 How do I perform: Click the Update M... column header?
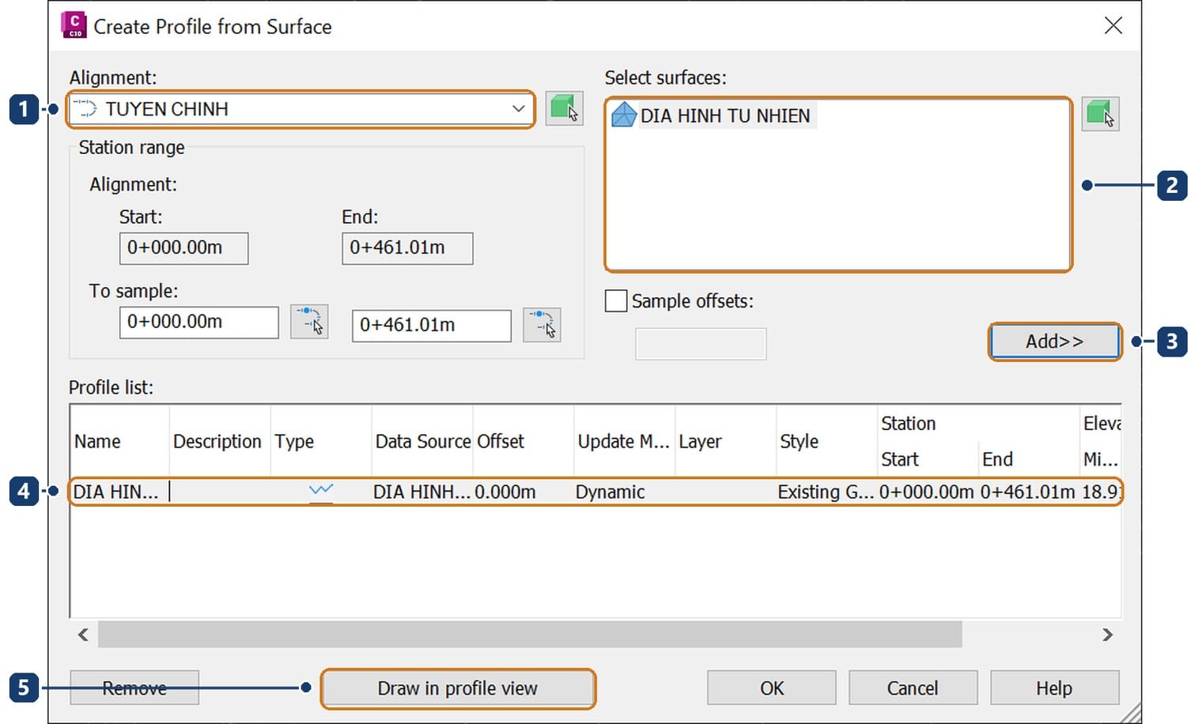pyautogui.click(x=624, y=441)
